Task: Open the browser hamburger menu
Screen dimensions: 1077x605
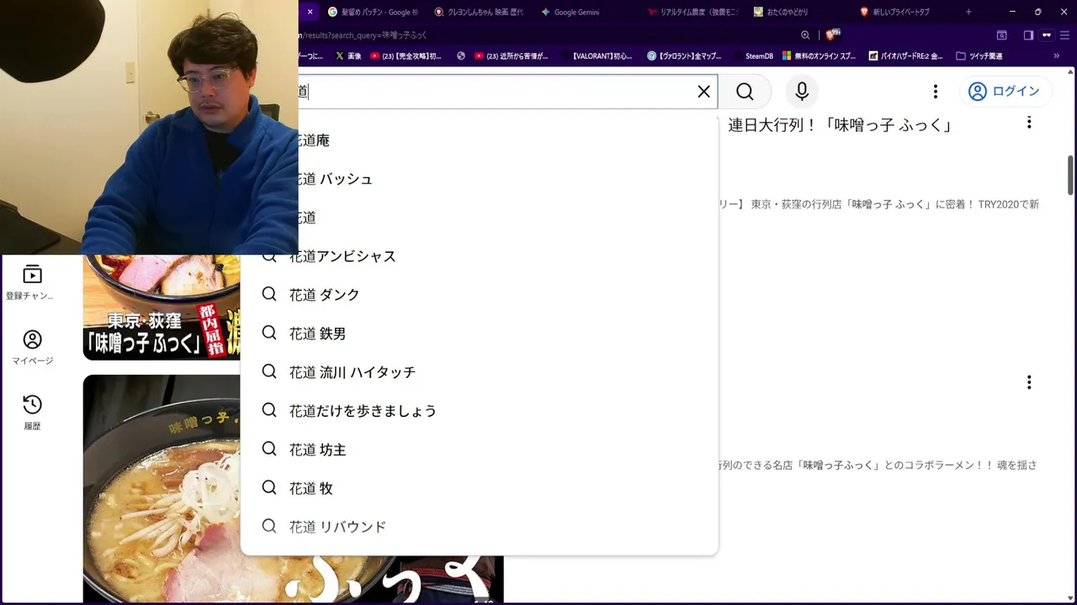Action: tap(1064, 35)
